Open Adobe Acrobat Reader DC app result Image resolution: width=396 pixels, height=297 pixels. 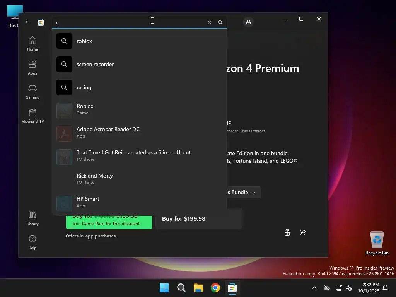pyautogui.click(x=139, y=134)
